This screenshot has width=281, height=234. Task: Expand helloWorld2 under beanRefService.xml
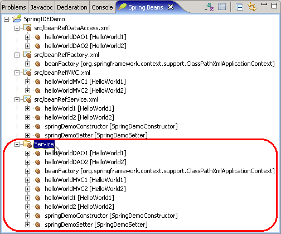[x=27, y=117]
